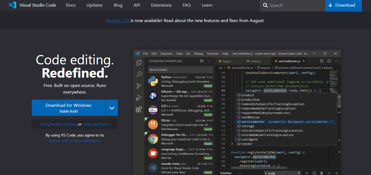
Task: Expand the download options chevron
Action: [112, 108]
